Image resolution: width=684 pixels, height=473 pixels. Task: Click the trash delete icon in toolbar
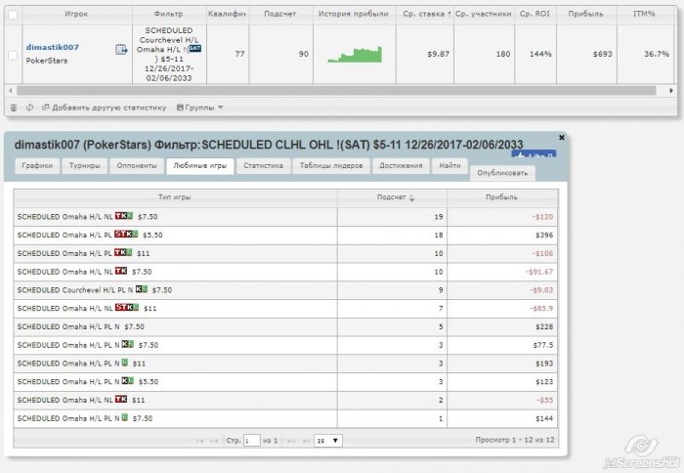pyautogui.click(x=14, y=107)
